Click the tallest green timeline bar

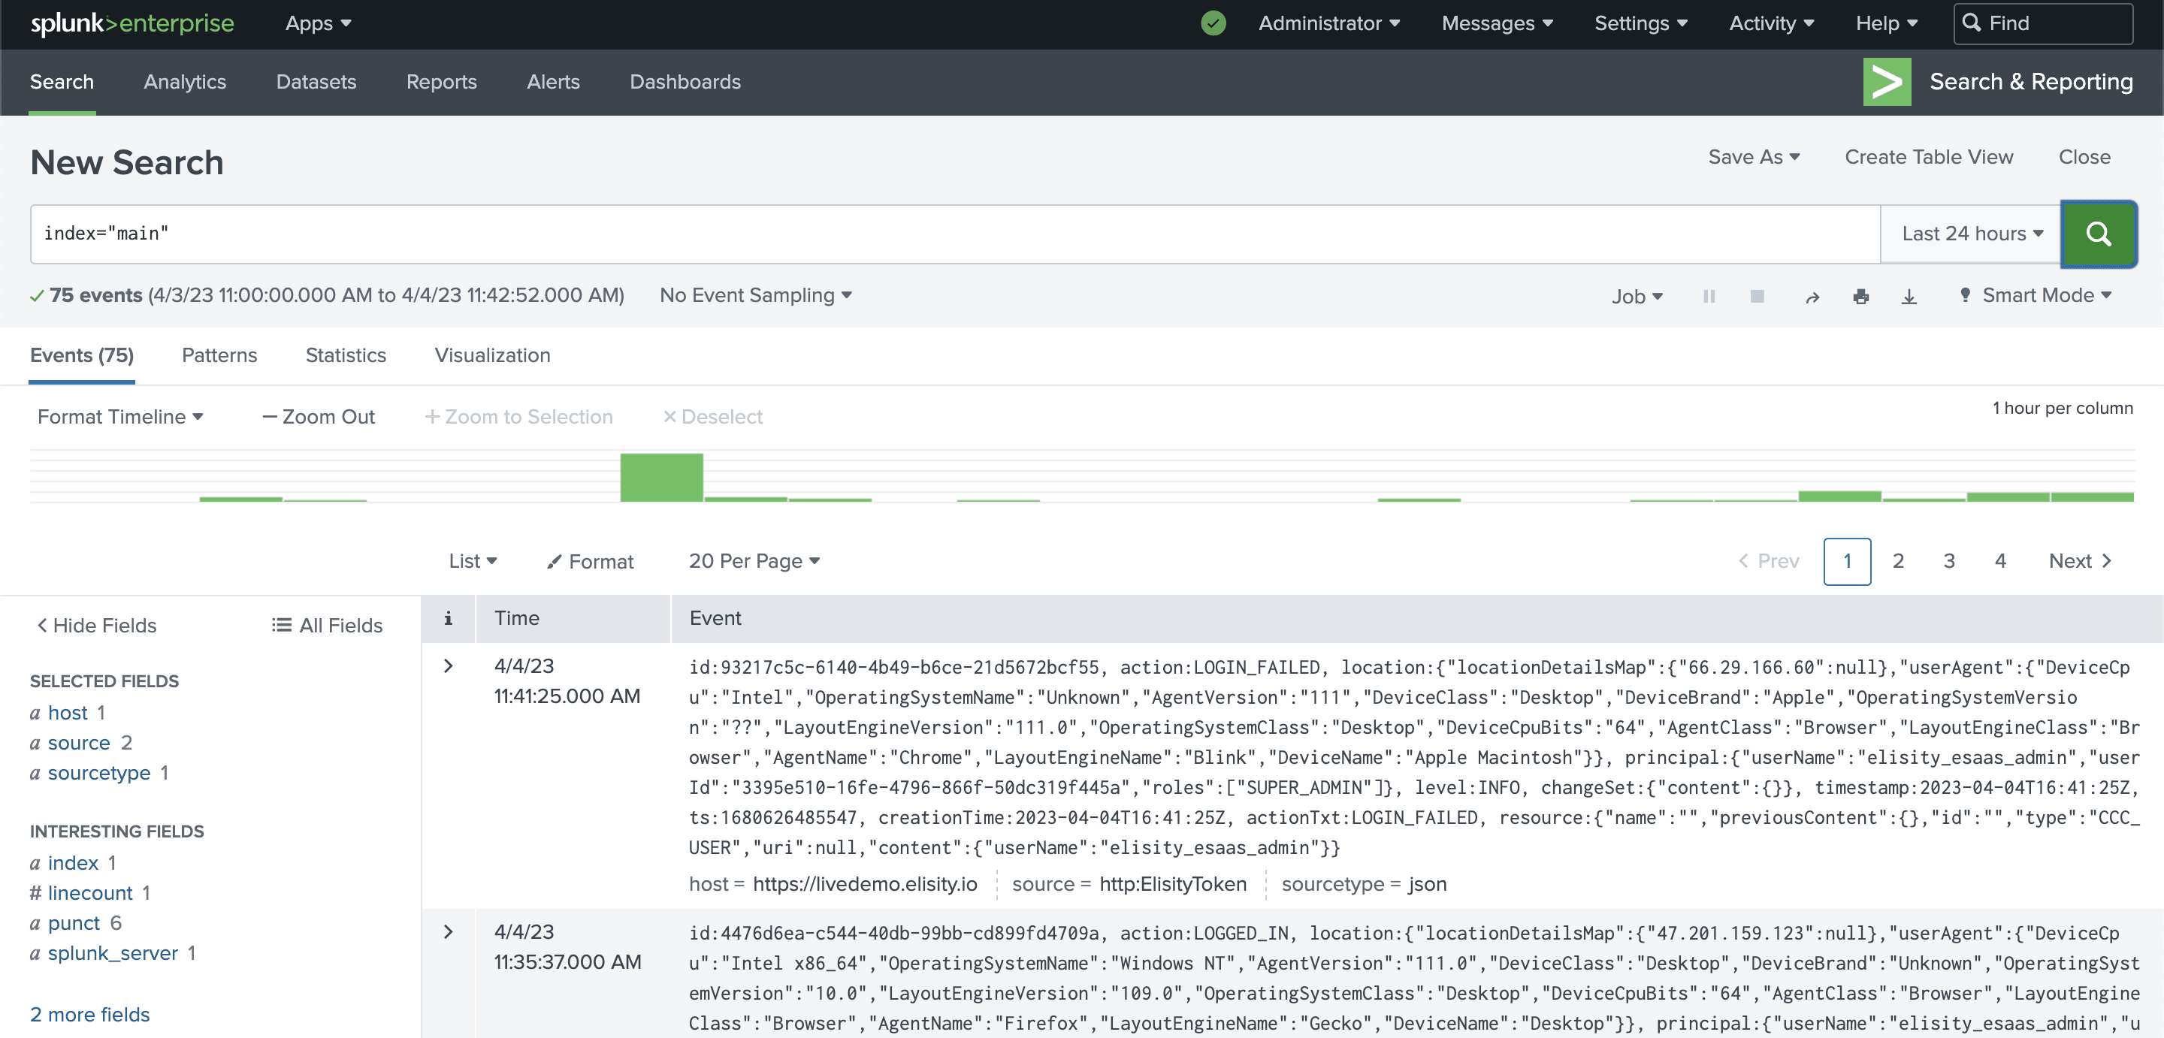coord(661,477)
